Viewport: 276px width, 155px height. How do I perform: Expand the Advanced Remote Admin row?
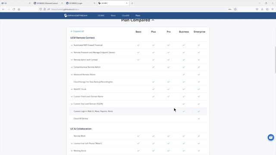[x=72, y=74]
